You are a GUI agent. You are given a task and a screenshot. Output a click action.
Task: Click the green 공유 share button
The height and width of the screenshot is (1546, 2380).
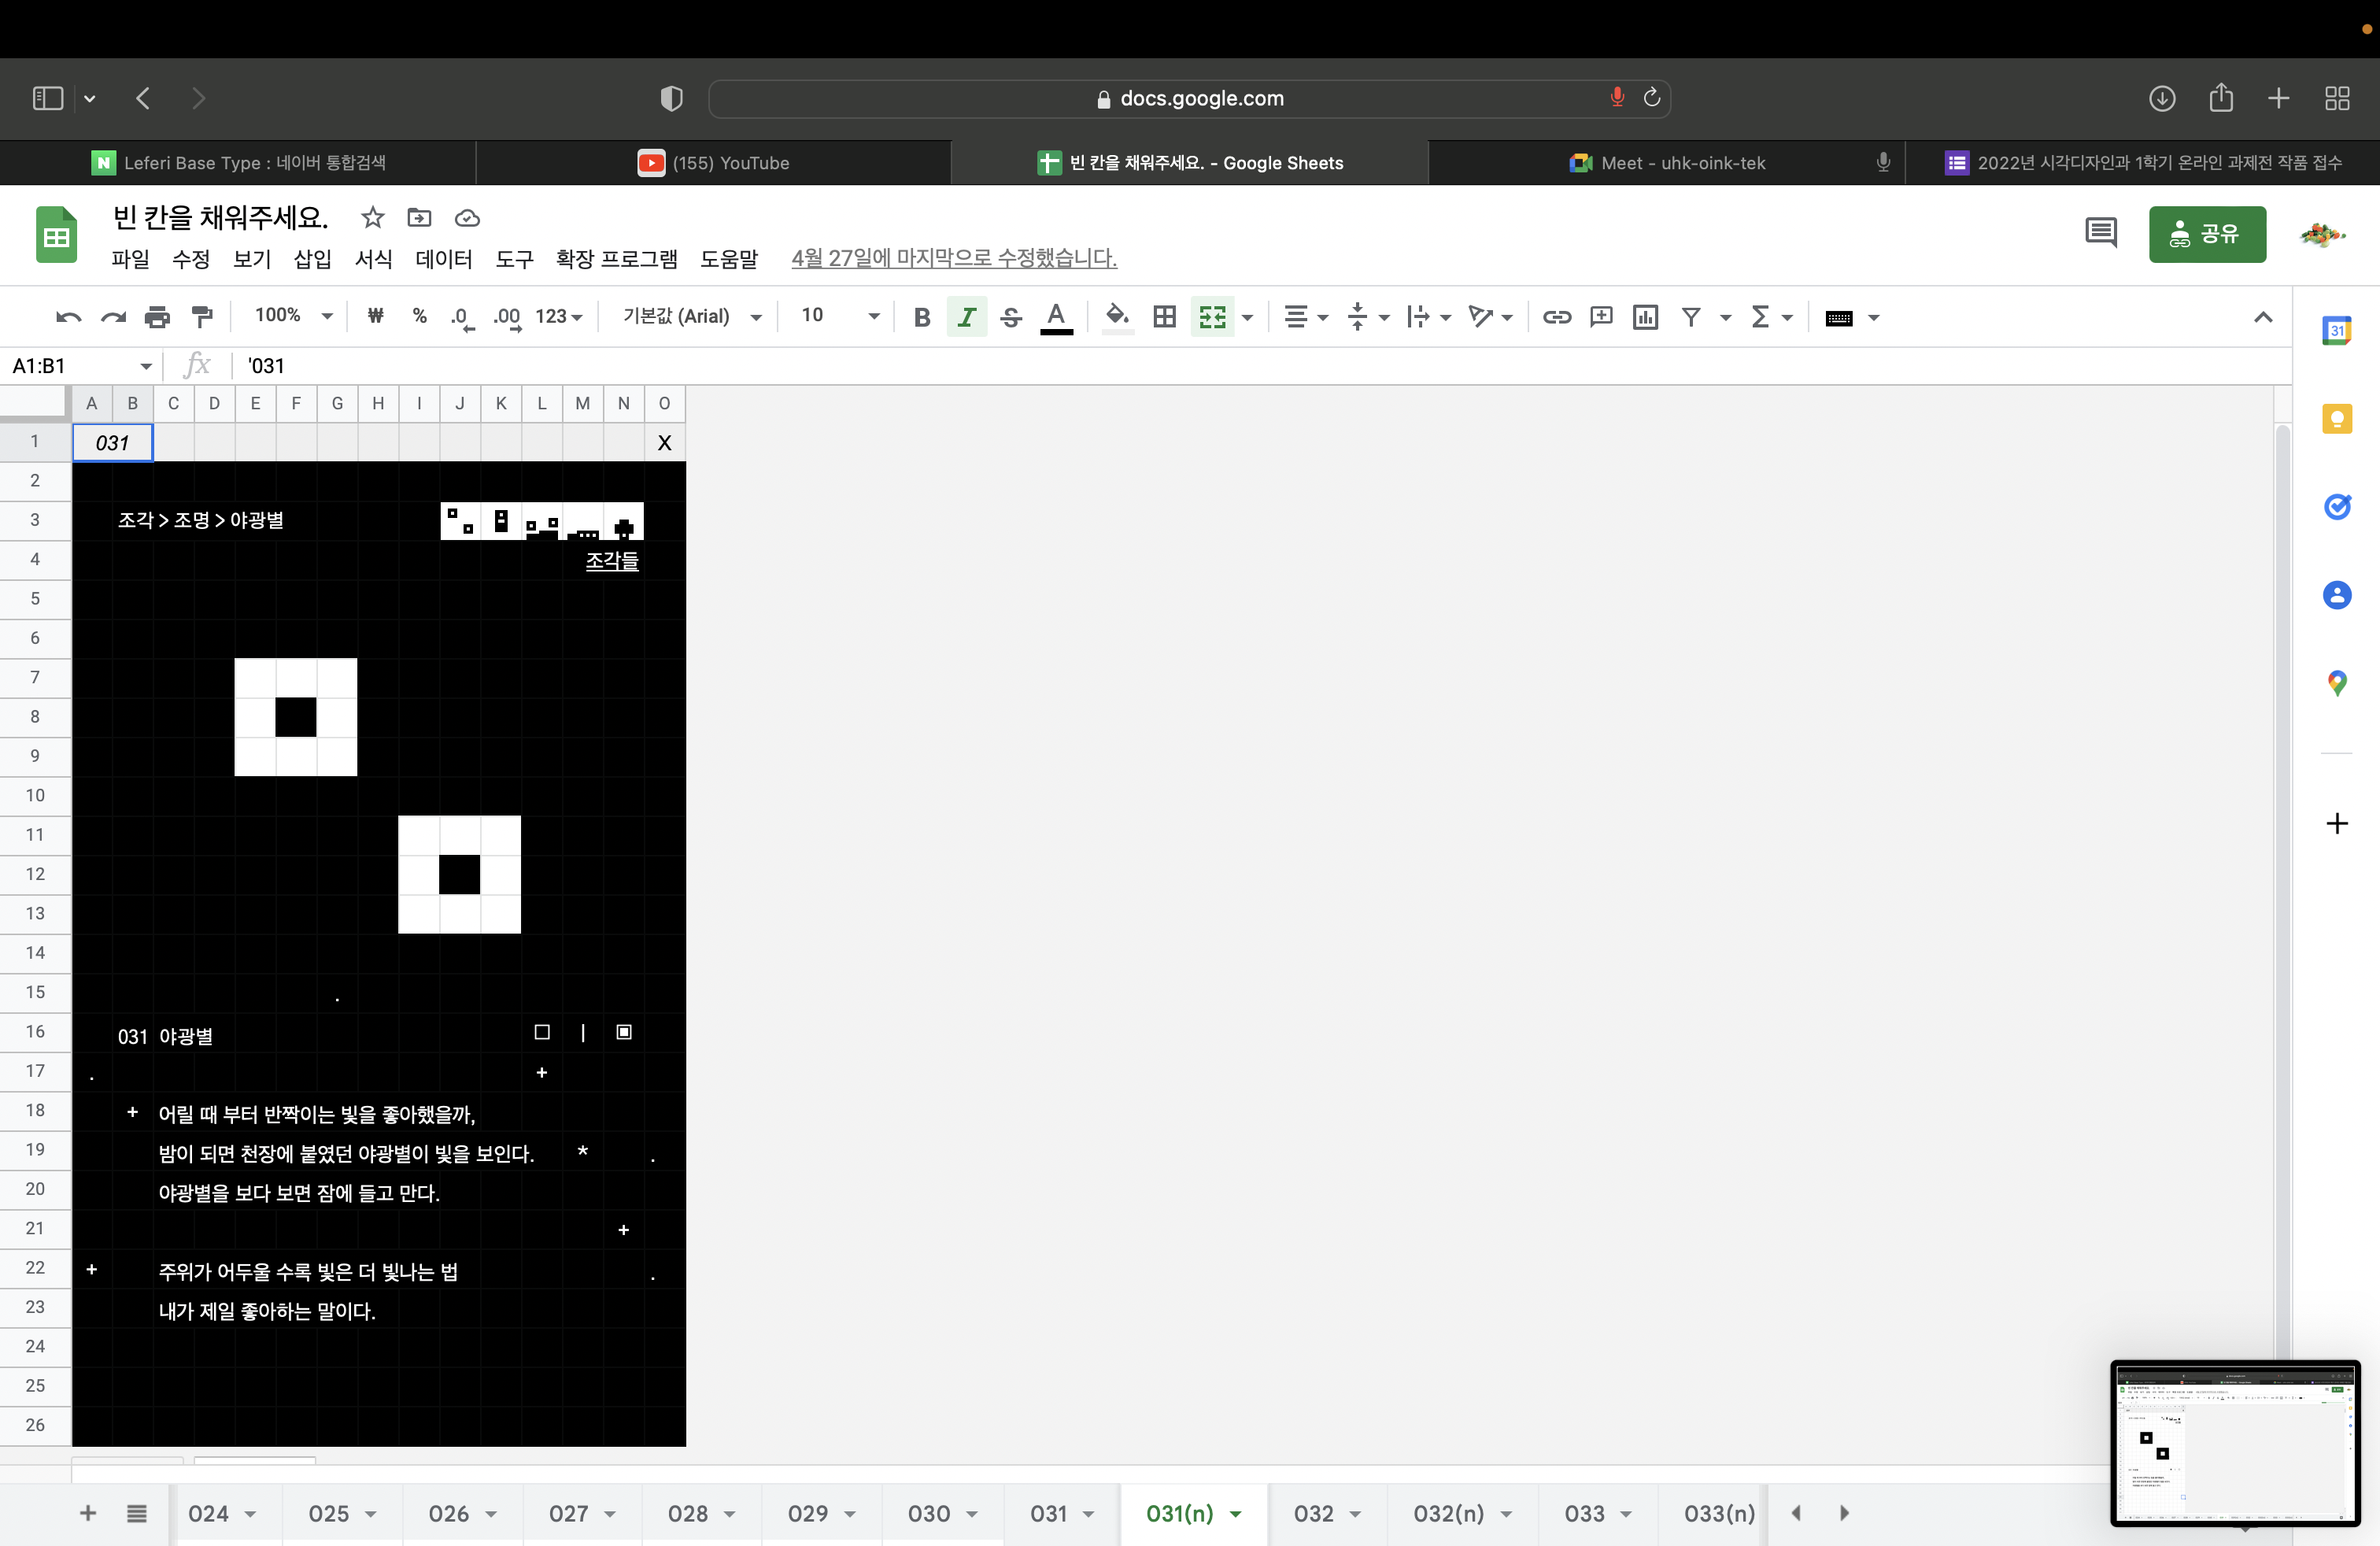pos(2206,234)
